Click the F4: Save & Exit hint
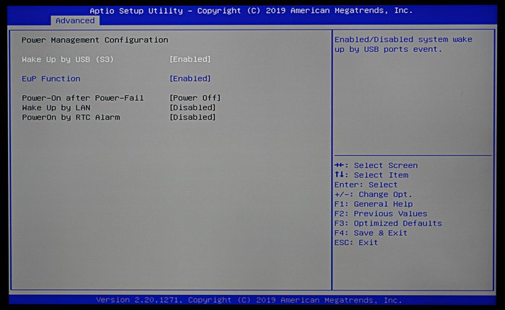Viewport: 505px width, 310px height. [371, 233]
